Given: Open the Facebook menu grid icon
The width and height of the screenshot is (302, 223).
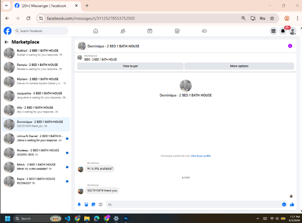Looking at the screenshot, I should pyautogui.click(x=274, y=31).
